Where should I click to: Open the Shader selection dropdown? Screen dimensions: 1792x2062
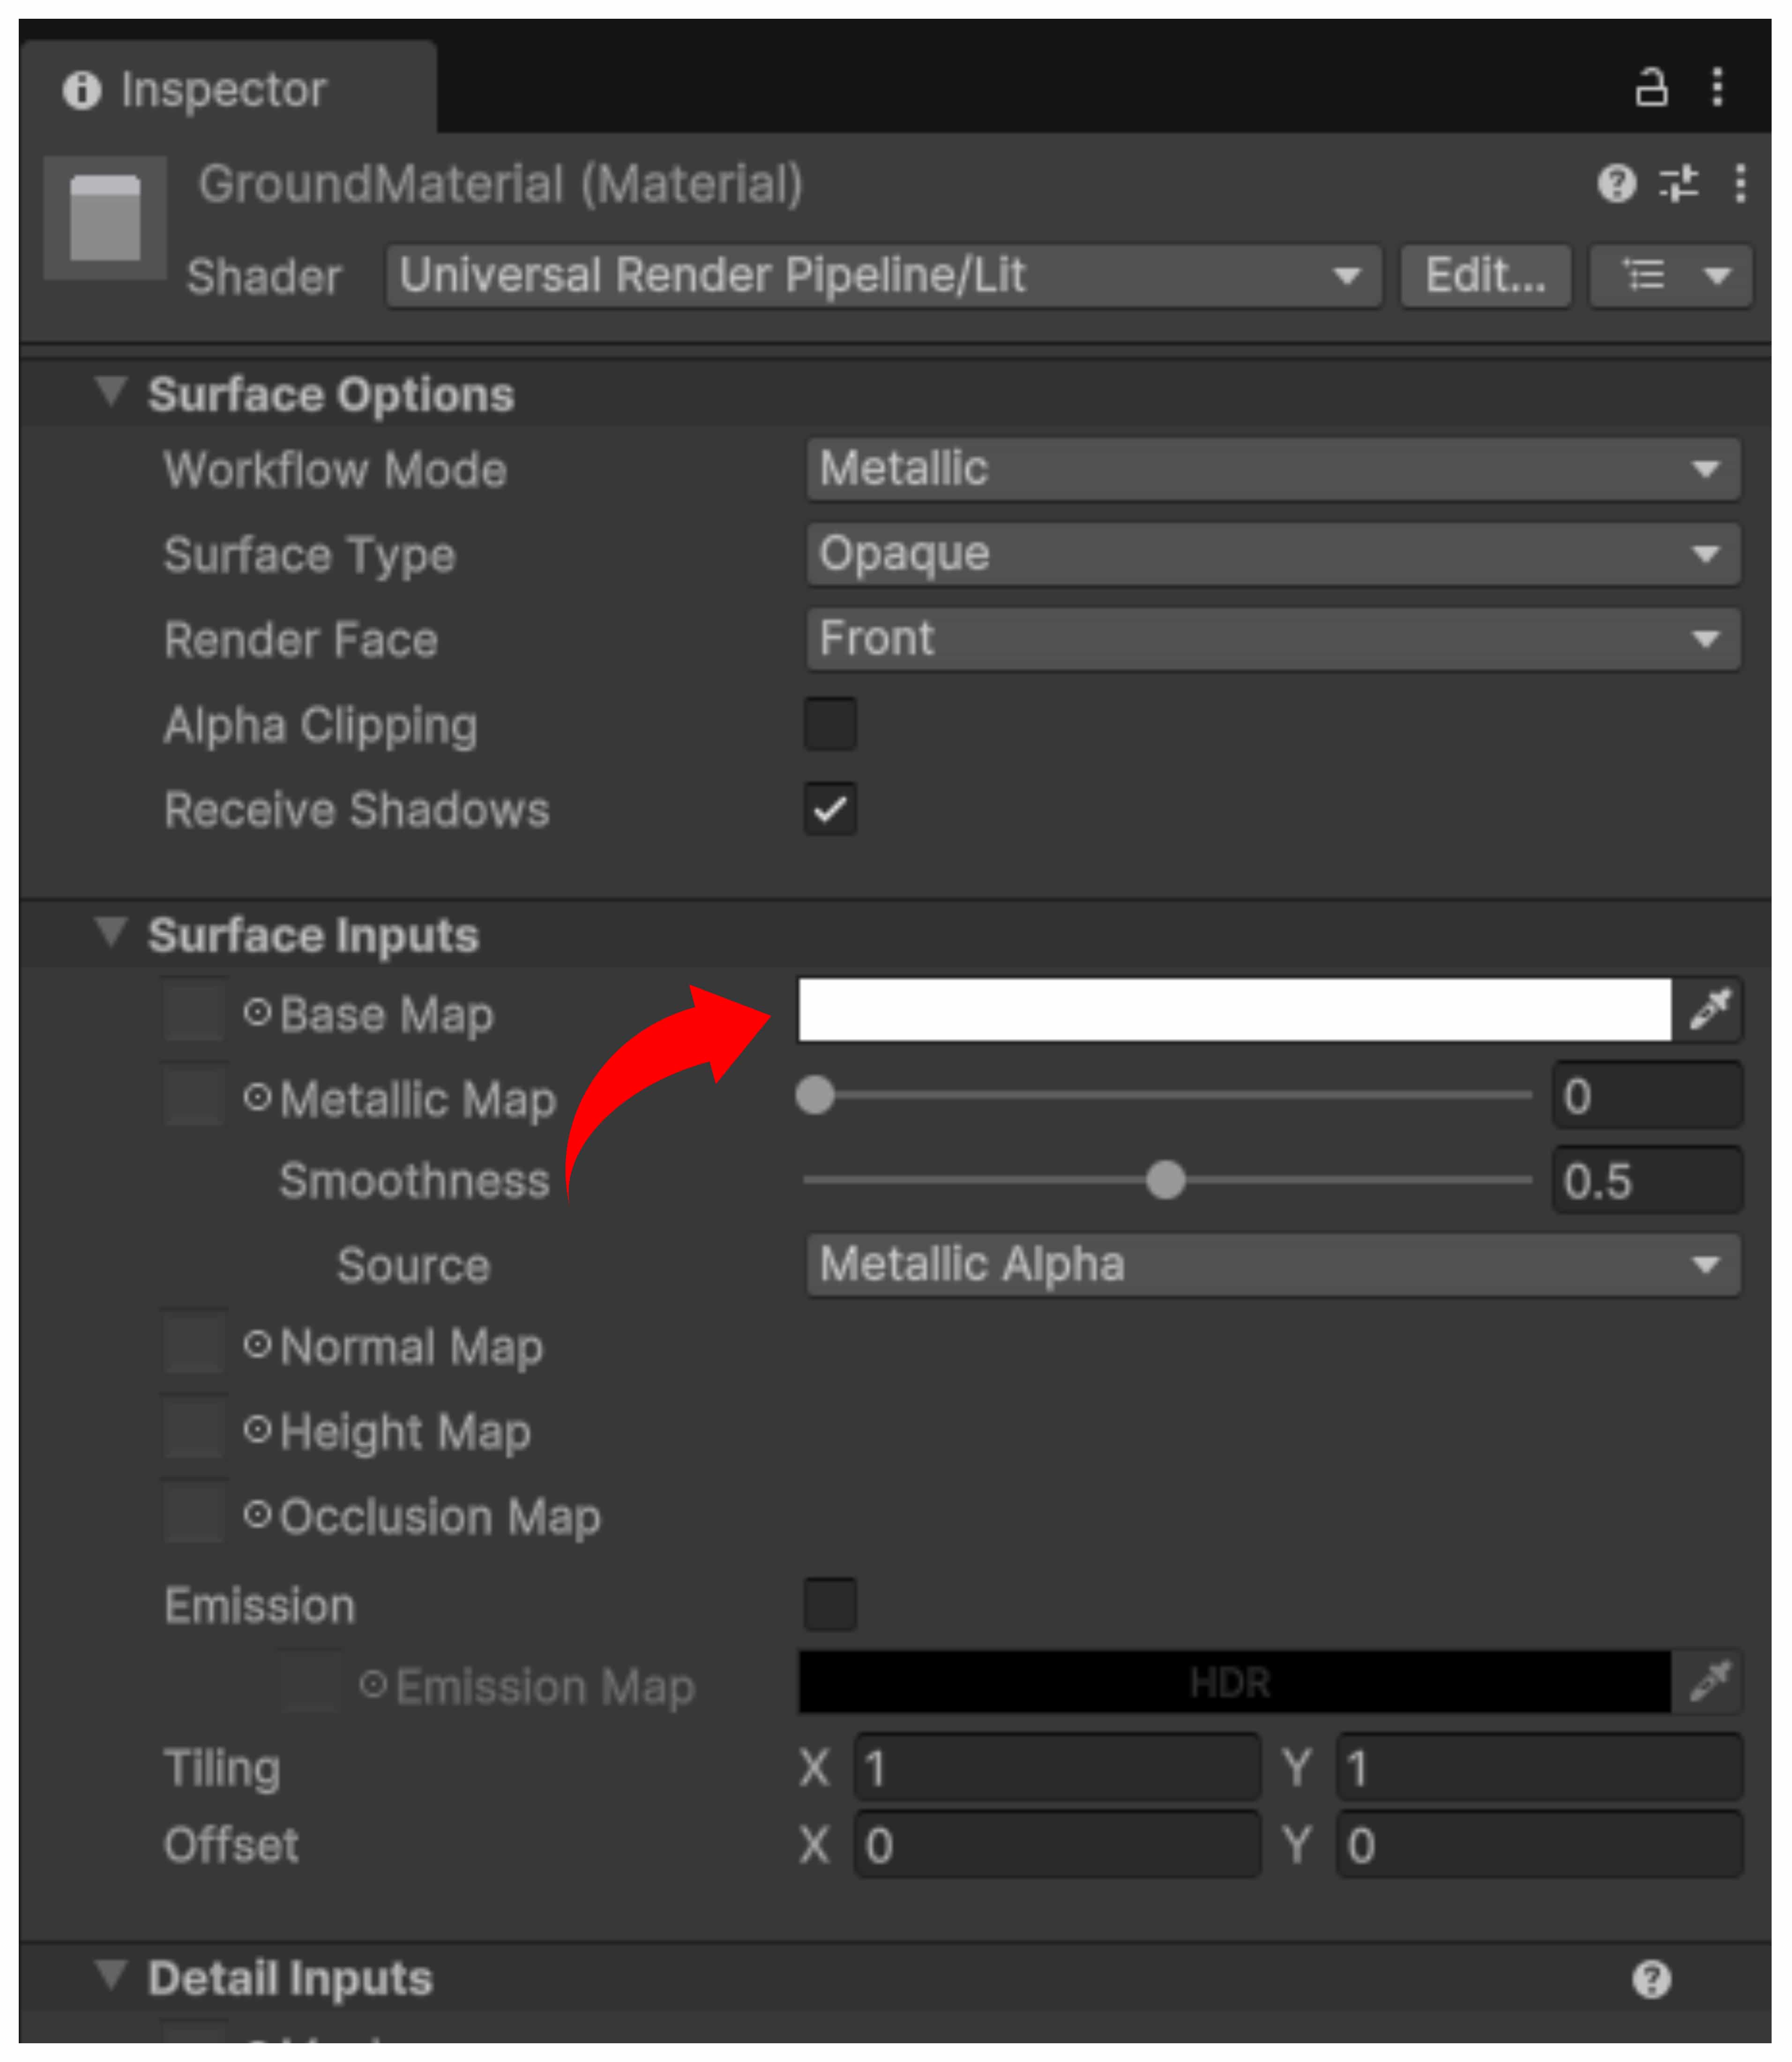883,276
